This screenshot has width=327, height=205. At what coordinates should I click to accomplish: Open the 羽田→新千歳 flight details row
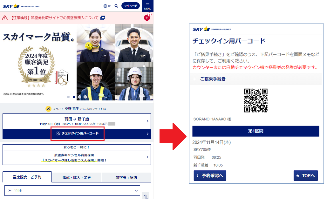(77, 121)
